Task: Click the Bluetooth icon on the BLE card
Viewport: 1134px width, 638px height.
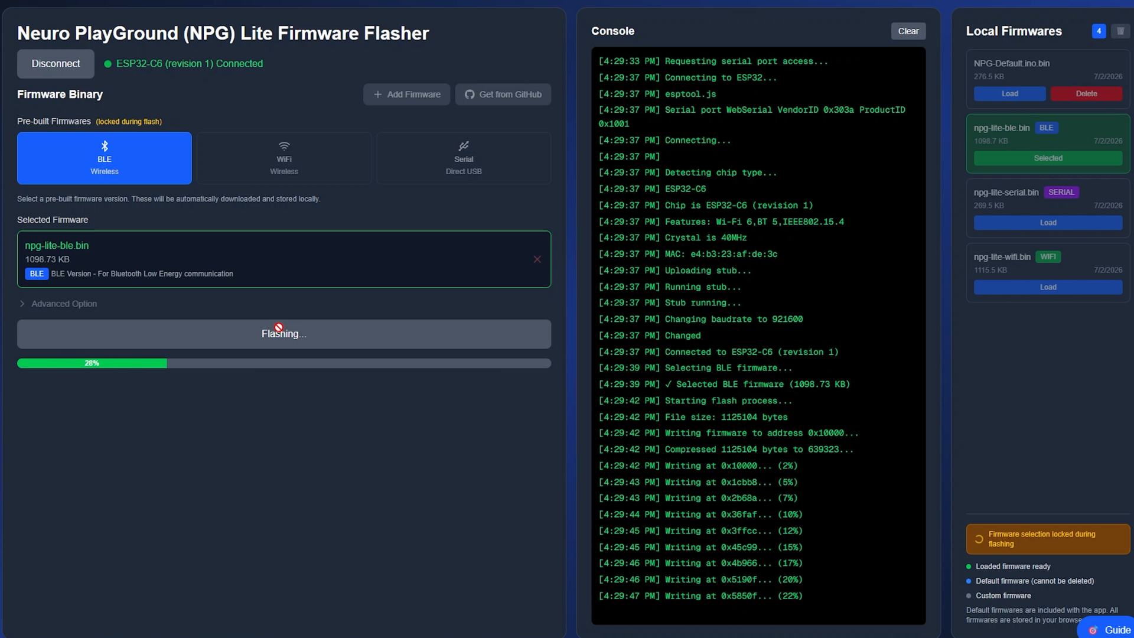Action: coord(105,146)
